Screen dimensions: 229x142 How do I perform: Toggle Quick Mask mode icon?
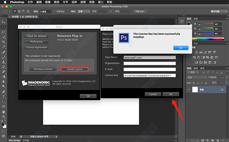(x=3, y=131)
